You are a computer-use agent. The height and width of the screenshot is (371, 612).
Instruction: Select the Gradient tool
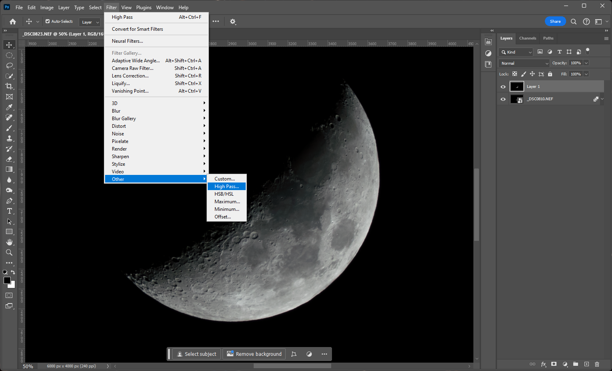point(9,169)
